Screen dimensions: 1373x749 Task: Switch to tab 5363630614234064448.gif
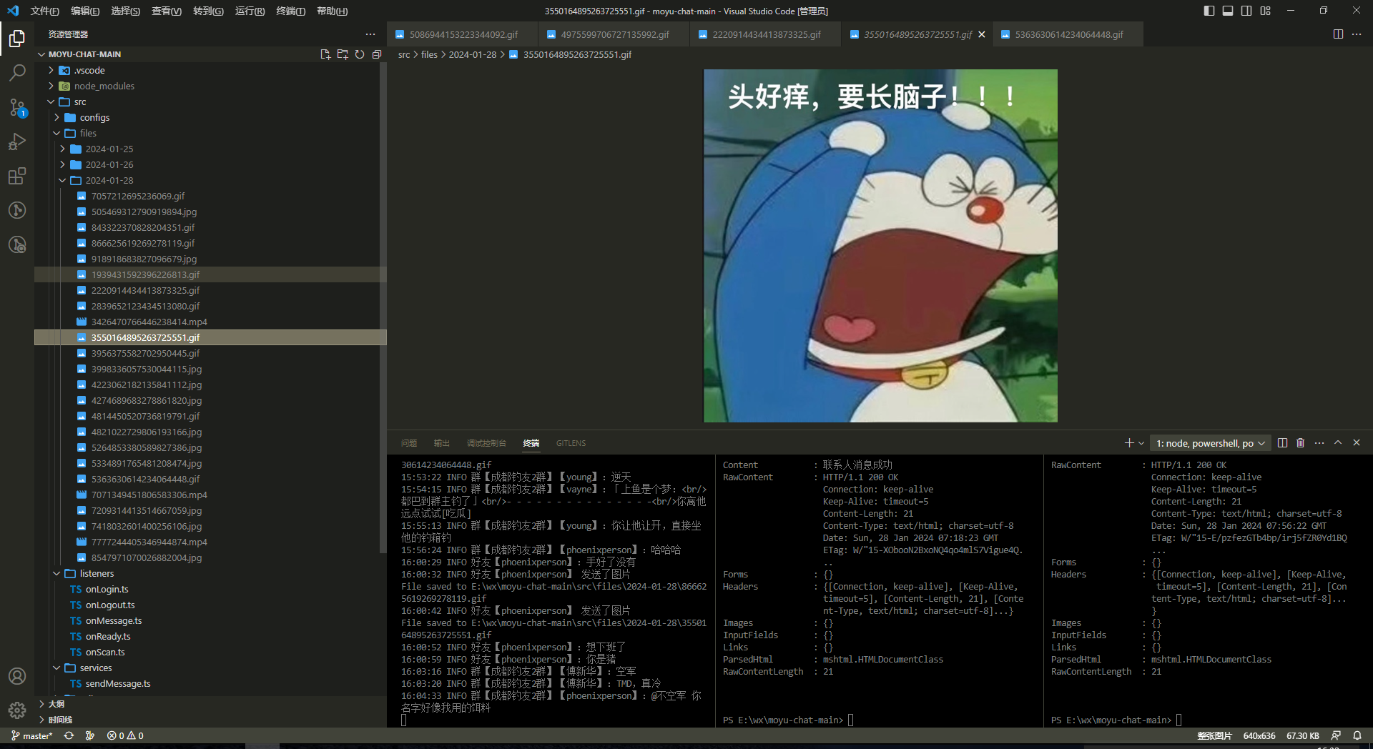pyautogui.click(x=1068, y=34)
